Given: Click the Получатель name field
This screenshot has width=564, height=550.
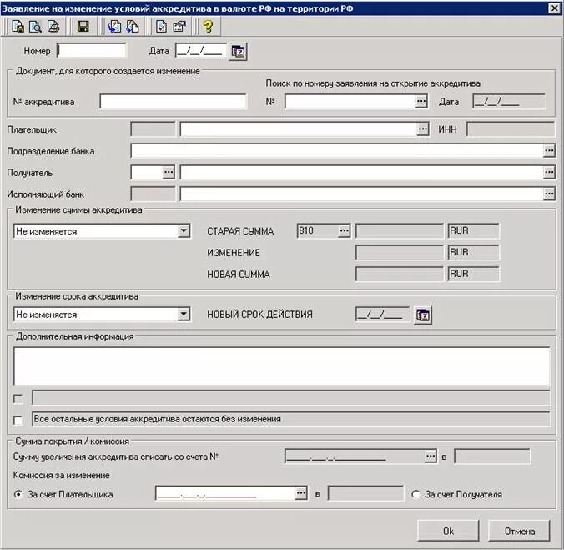Looking at the screenshot, I should [361, 173].
